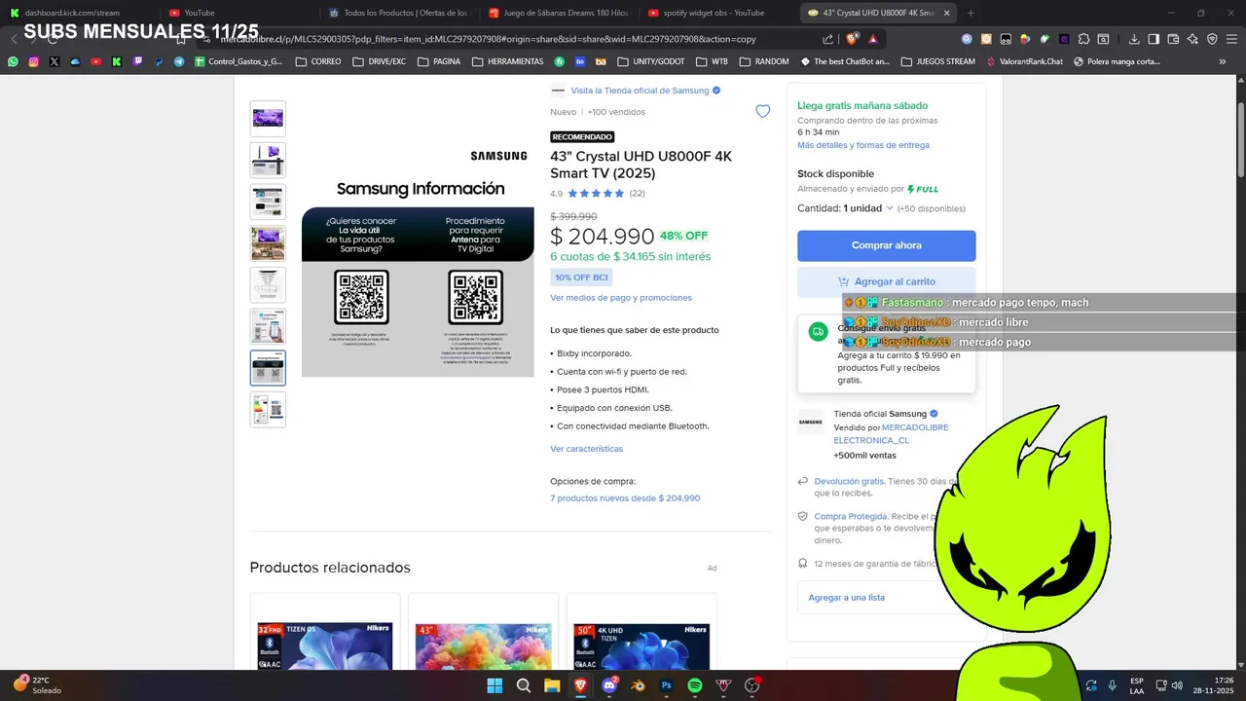Select the last product thumbnail with energy label
1246x701 pixels.
click(x=268, y=410)
